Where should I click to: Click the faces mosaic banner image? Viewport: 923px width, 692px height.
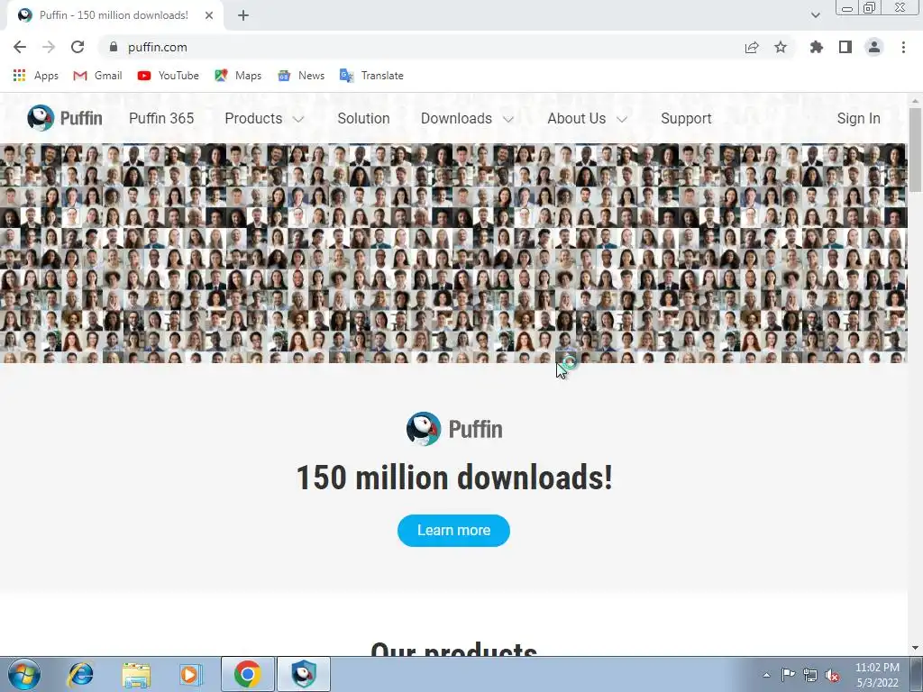453,253
